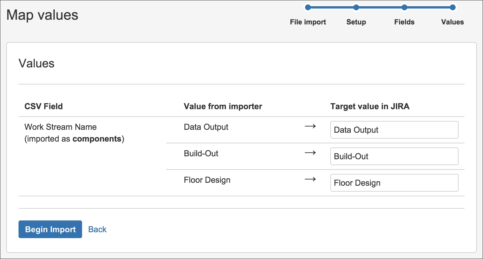Click the Values step dot
The image size is (483, 259).
pyautogui.click(x=453, y=8)
